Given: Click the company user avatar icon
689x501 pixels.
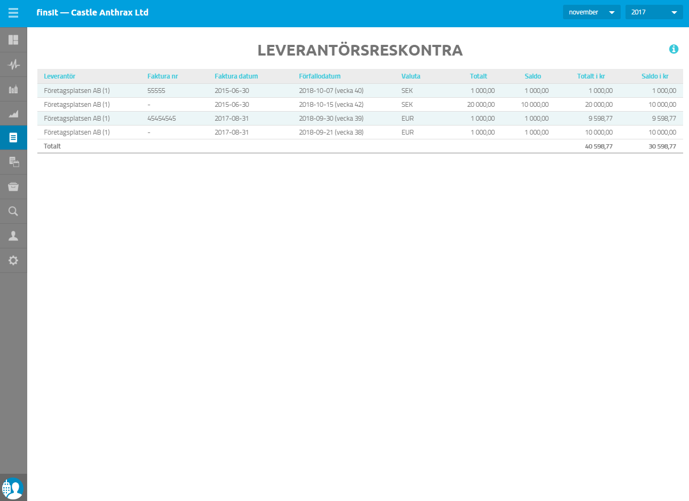Looking at the screenshot, I should (13, 488).
